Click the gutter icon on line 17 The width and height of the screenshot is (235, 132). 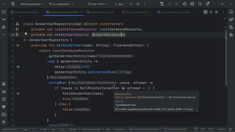[x=17, y=29]
